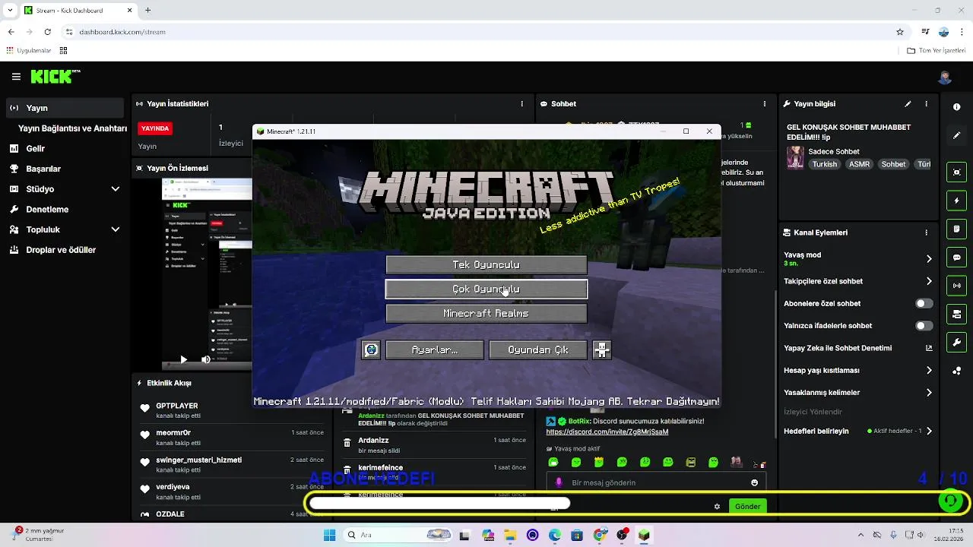Open Hedefleri belirleyin chevron
This screenshot has width=973, height=547.
point(929,432)
